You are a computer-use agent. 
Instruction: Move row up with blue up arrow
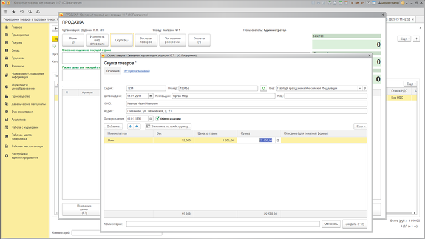(x=131, y=126)
